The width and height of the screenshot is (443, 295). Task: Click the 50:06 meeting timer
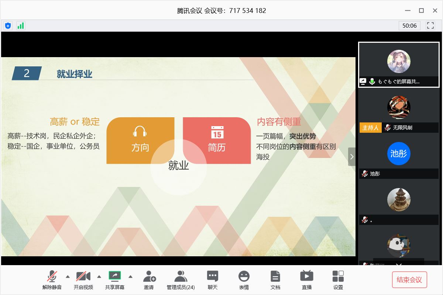409,25
